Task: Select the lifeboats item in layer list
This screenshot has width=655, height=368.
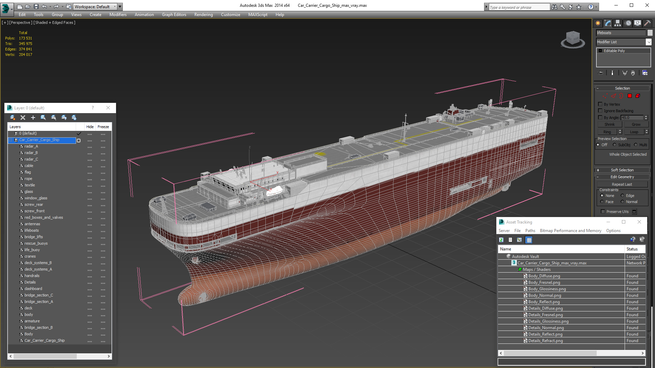Action: (x=31, y=231)
